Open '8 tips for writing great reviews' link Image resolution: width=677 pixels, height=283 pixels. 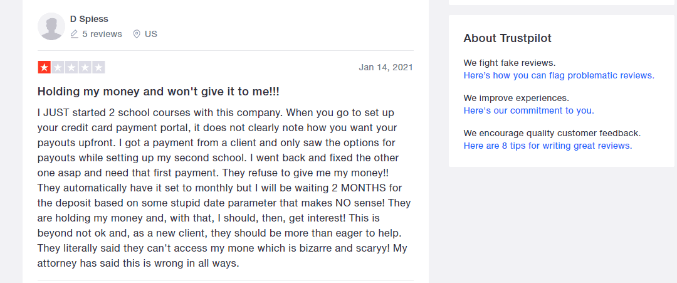pyautogui.click(x=548, y=146)
